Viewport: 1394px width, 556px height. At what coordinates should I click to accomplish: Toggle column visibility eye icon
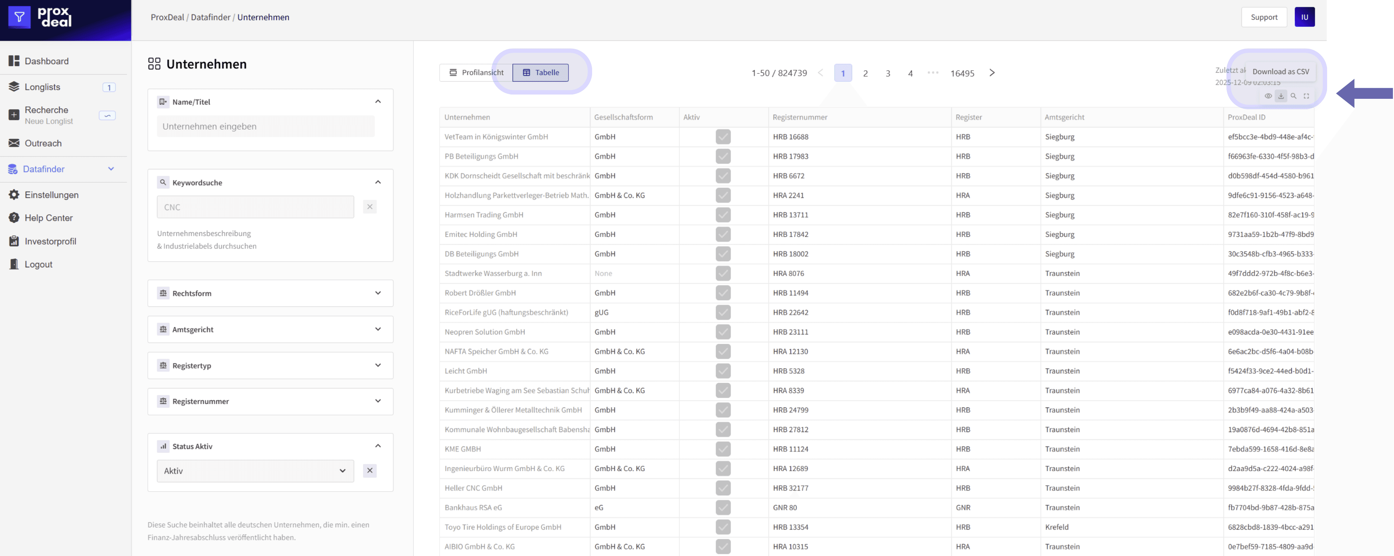pos(1268,96)
